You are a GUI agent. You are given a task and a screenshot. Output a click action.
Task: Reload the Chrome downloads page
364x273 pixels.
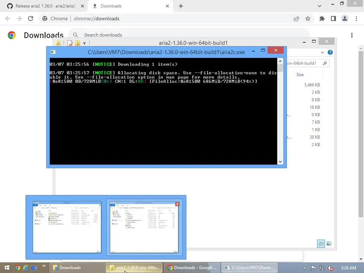(31, 18)
